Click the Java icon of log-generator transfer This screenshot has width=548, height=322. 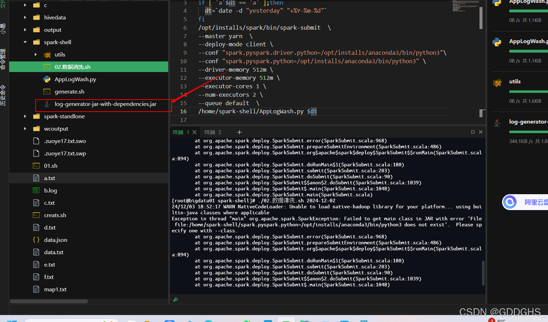(x=497, y=123)
